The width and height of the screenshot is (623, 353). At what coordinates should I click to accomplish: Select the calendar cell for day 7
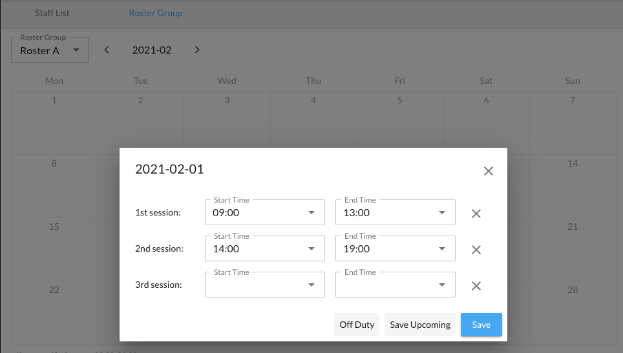pos(572,121)
